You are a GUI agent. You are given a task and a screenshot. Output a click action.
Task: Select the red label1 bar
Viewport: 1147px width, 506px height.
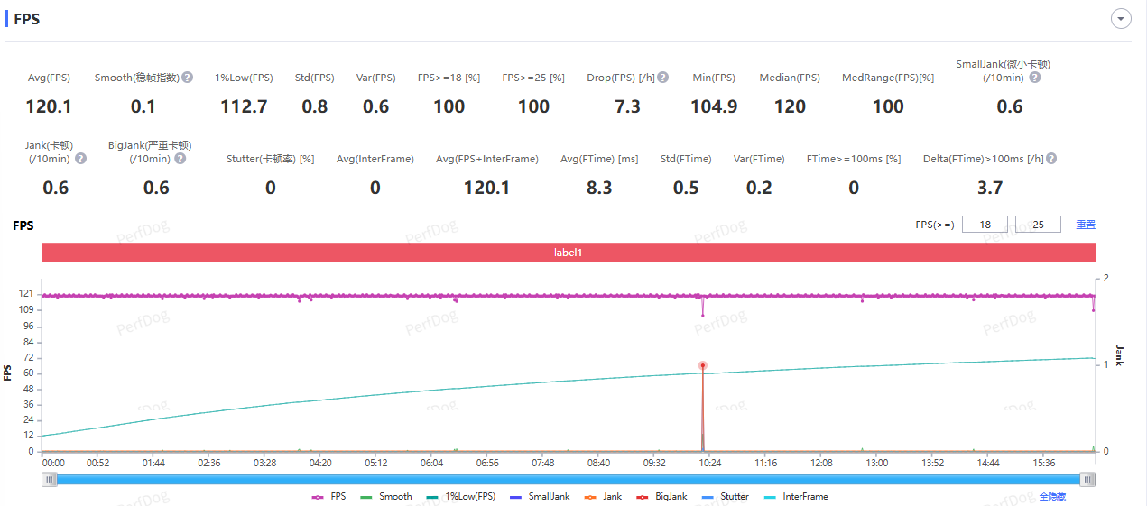pos(568,253)
